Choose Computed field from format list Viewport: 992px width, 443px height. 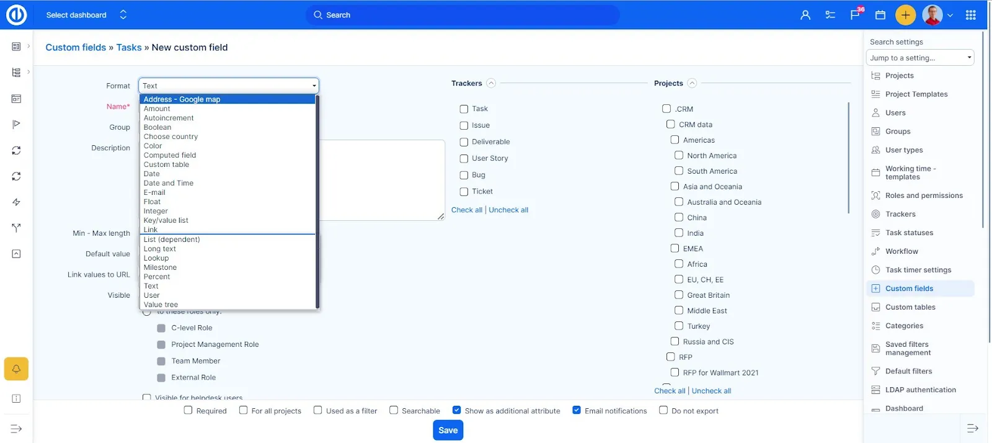click(228, 155)
